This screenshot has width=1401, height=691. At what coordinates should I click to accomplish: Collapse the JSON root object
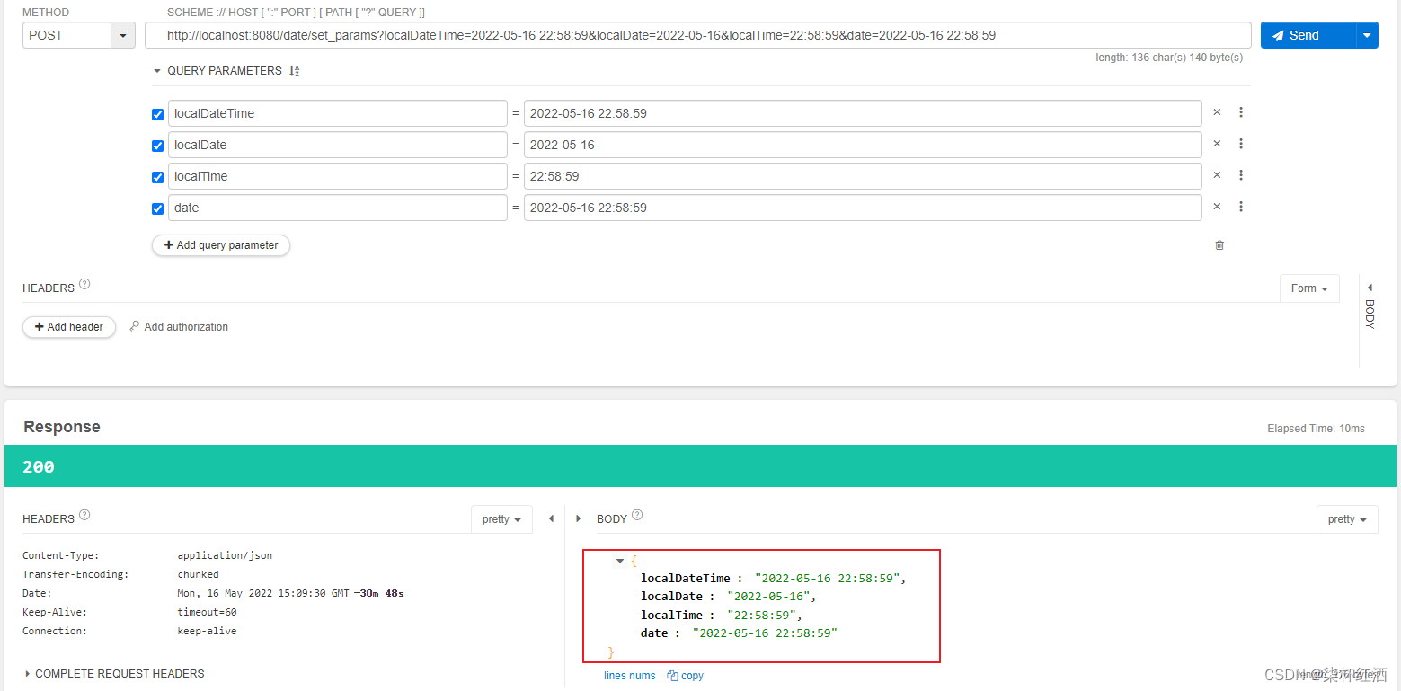620,561
